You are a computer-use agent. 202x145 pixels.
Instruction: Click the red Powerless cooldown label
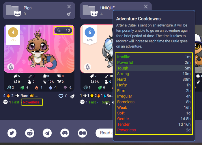31,102
